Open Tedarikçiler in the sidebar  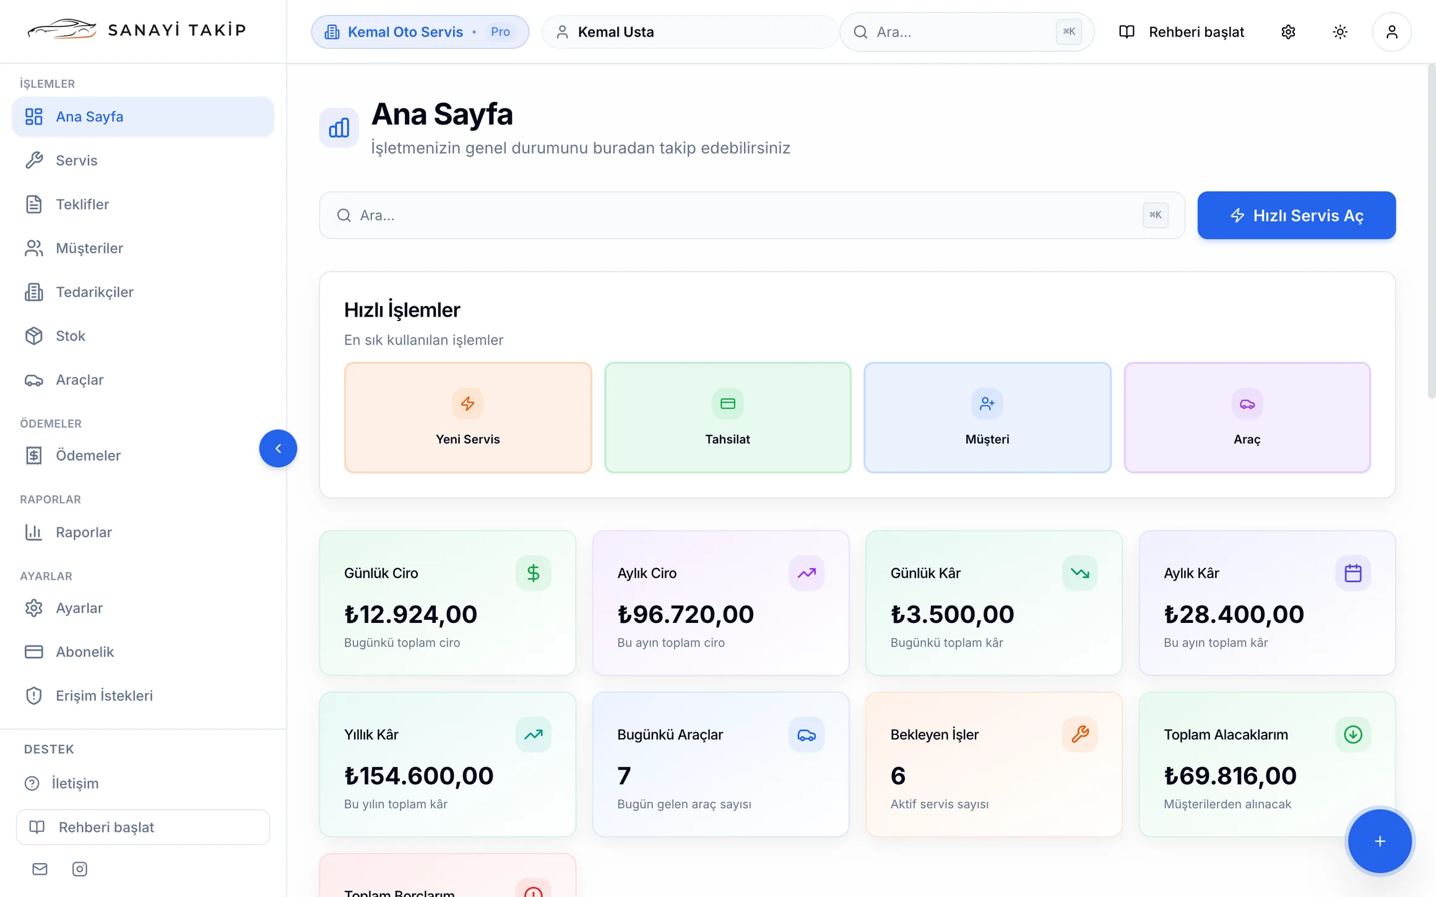[x=143, y=292]
